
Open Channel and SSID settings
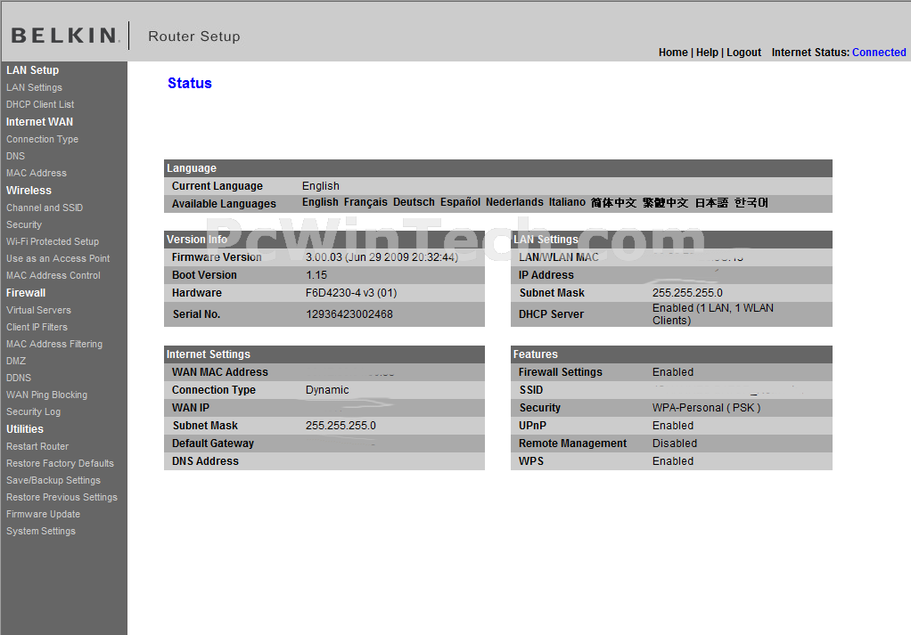[45, 208]
